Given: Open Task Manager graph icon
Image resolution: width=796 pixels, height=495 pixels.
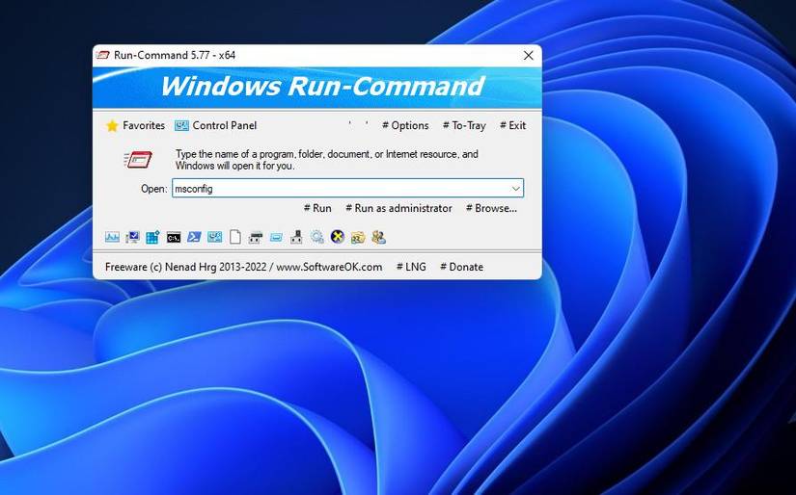Looking at the screenshot, I should [112, 237].
